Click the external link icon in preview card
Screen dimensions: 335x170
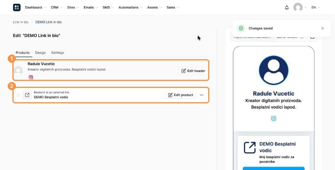click(250, 148)
